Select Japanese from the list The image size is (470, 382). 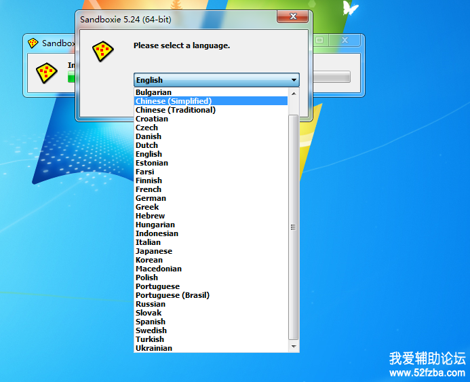click(x=211, y=251)
